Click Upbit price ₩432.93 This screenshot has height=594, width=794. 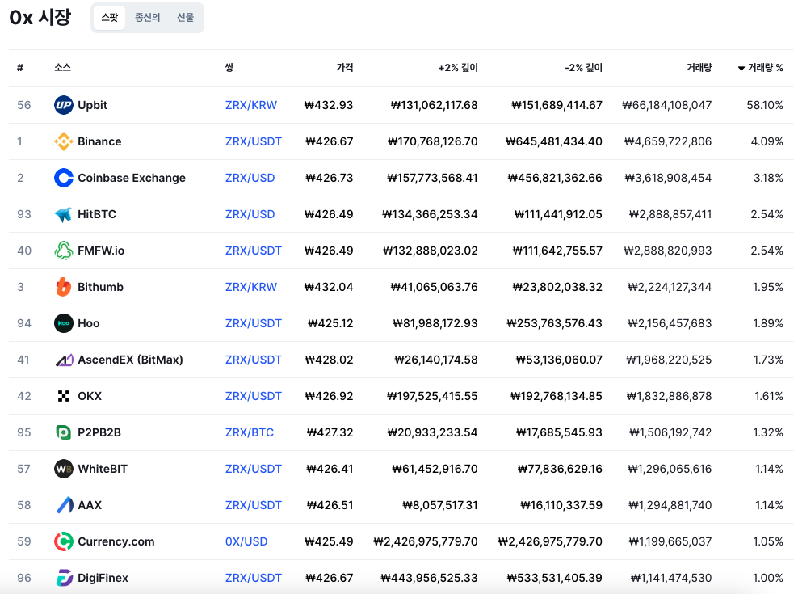pyautogui.click(x=329, y=105)
